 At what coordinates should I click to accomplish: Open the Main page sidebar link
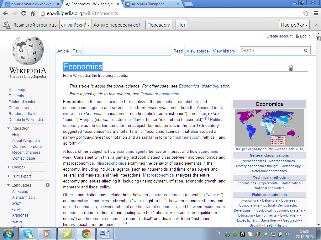point(18,90)
